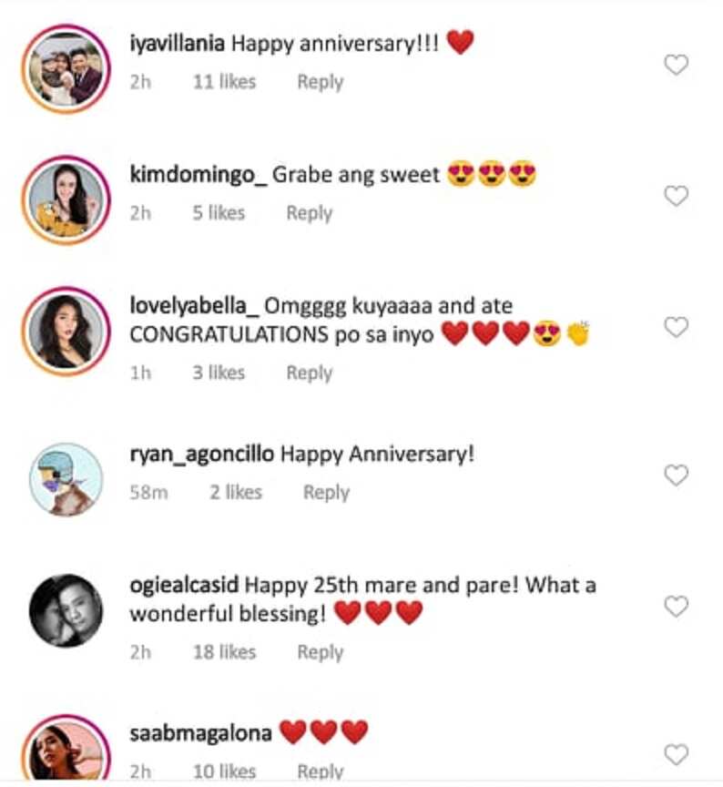Open the ogiealcasid username link
The image size is (723, 787).
tap(184, 585)
